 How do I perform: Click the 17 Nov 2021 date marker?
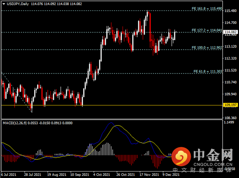tap(149, 175)
